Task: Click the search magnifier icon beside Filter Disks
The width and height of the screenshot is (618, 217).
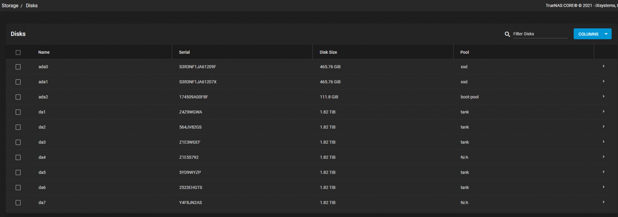Action: click(507, 34)
